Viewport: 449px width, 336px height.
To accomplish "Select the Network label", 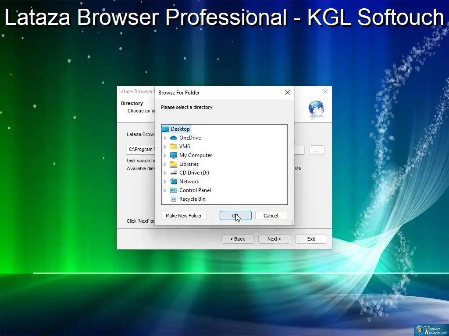I will click(189, 182).
